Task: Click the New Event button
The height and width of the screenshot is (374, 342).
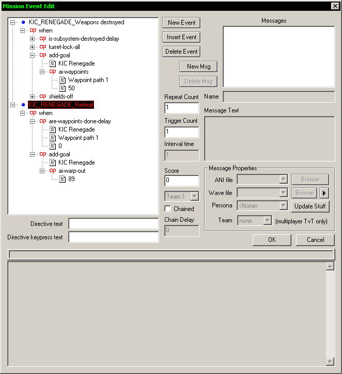Action: pyautogui.click(x=181, y=23)
